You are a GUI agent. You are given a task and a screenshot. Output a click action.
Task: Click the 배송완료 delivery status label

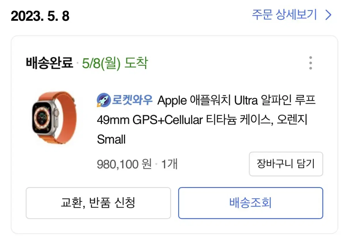click(49, 63)
